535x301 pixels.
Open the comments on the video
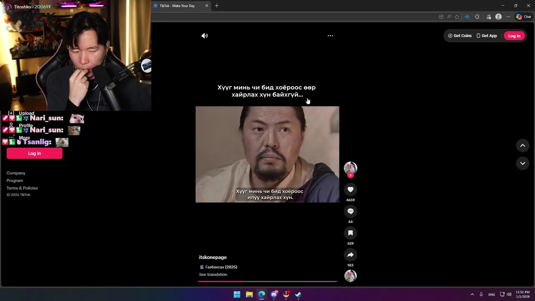coord(350,211)
